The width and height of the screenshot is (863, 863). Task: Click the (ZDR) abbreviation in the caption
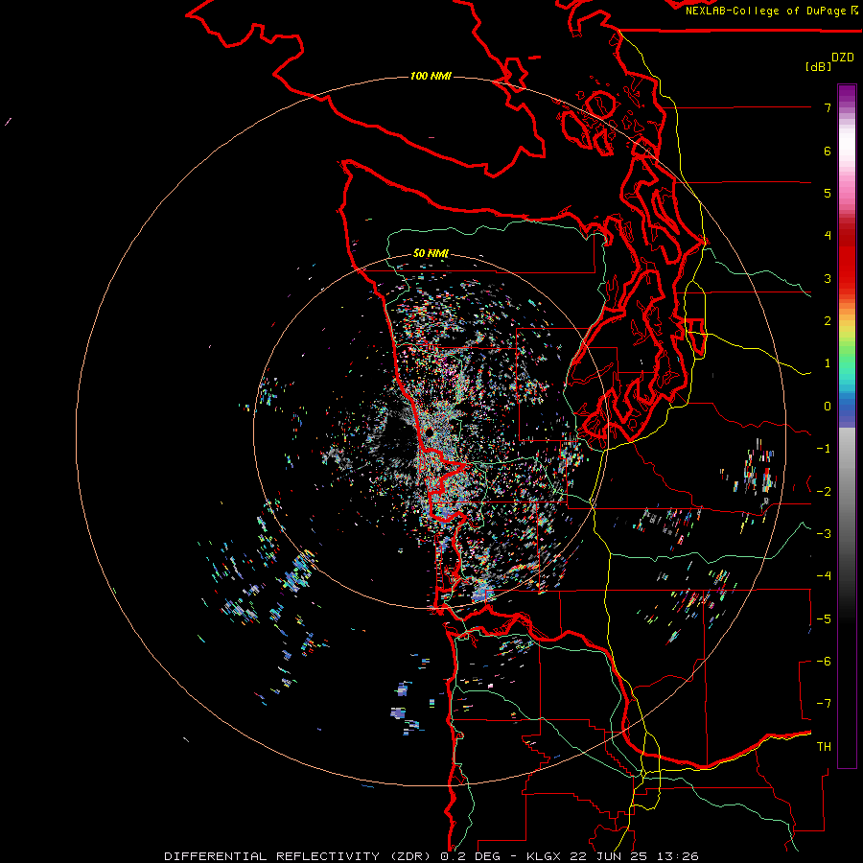coord(410,856)
